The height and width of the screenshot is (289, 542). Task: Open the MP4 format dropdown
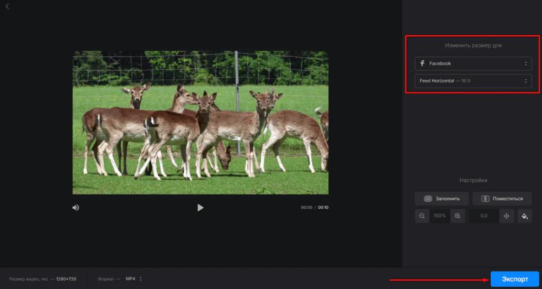click(x=133, y=278)
